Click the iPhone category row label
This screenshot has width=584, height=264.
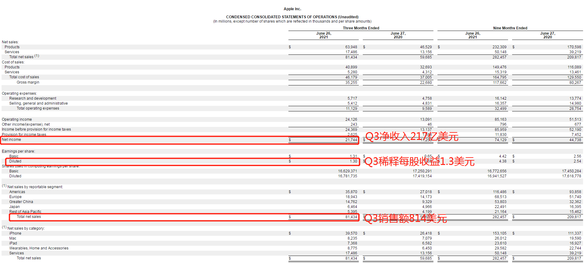point(15,233)
